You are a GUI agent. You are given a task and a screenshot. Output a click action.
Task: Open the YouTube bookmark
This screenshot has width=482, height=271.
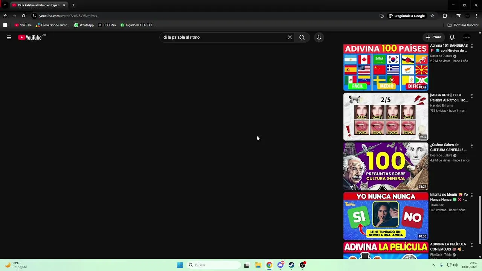click(x=23, y=25)
